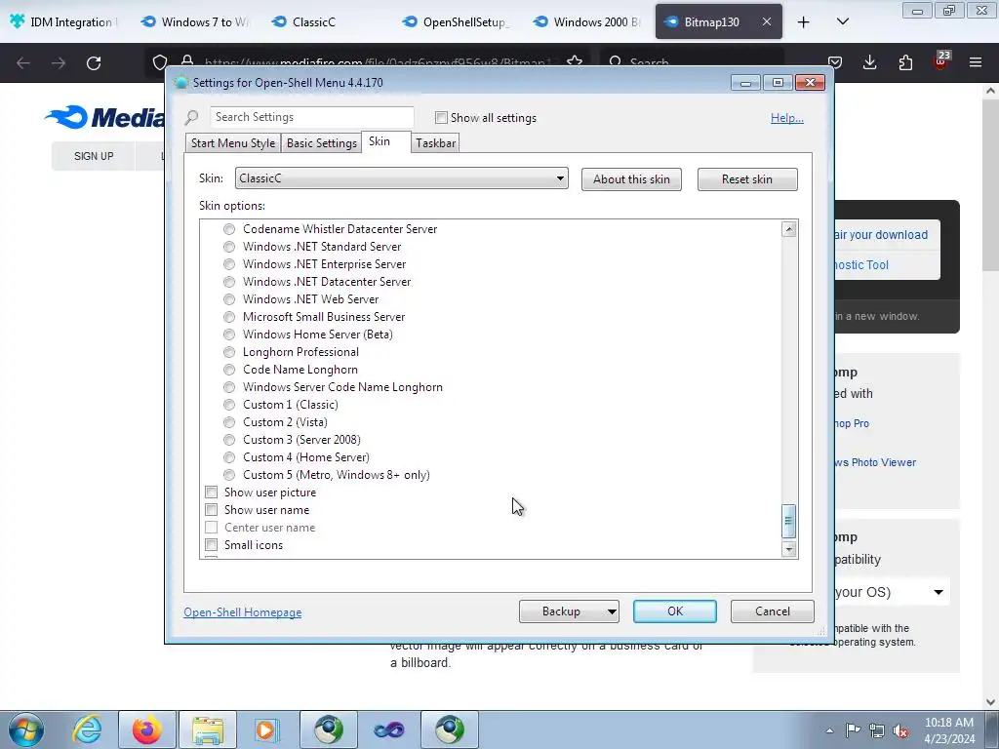
Task: Switch to the ClassicC browser tab
Action: coord(313,22)
